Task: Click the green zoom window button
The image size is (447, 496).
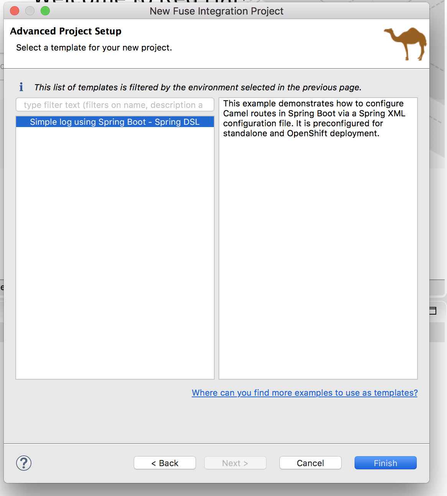Action: click(x=45, y=11)
